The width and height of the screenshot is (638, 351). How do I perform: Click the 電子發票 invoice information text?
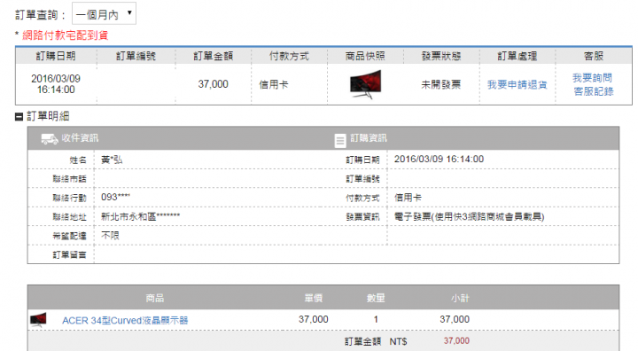click(x=469, y=216)
